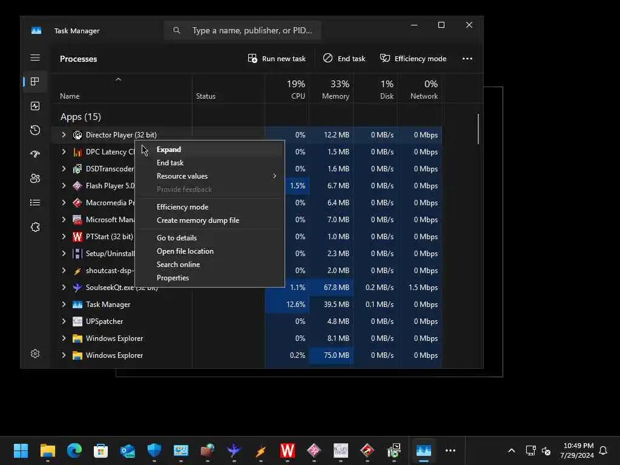This screenshot has height=465, width=620.
Task: Sort by the CPU column header
Action: [x=286, y=89]
